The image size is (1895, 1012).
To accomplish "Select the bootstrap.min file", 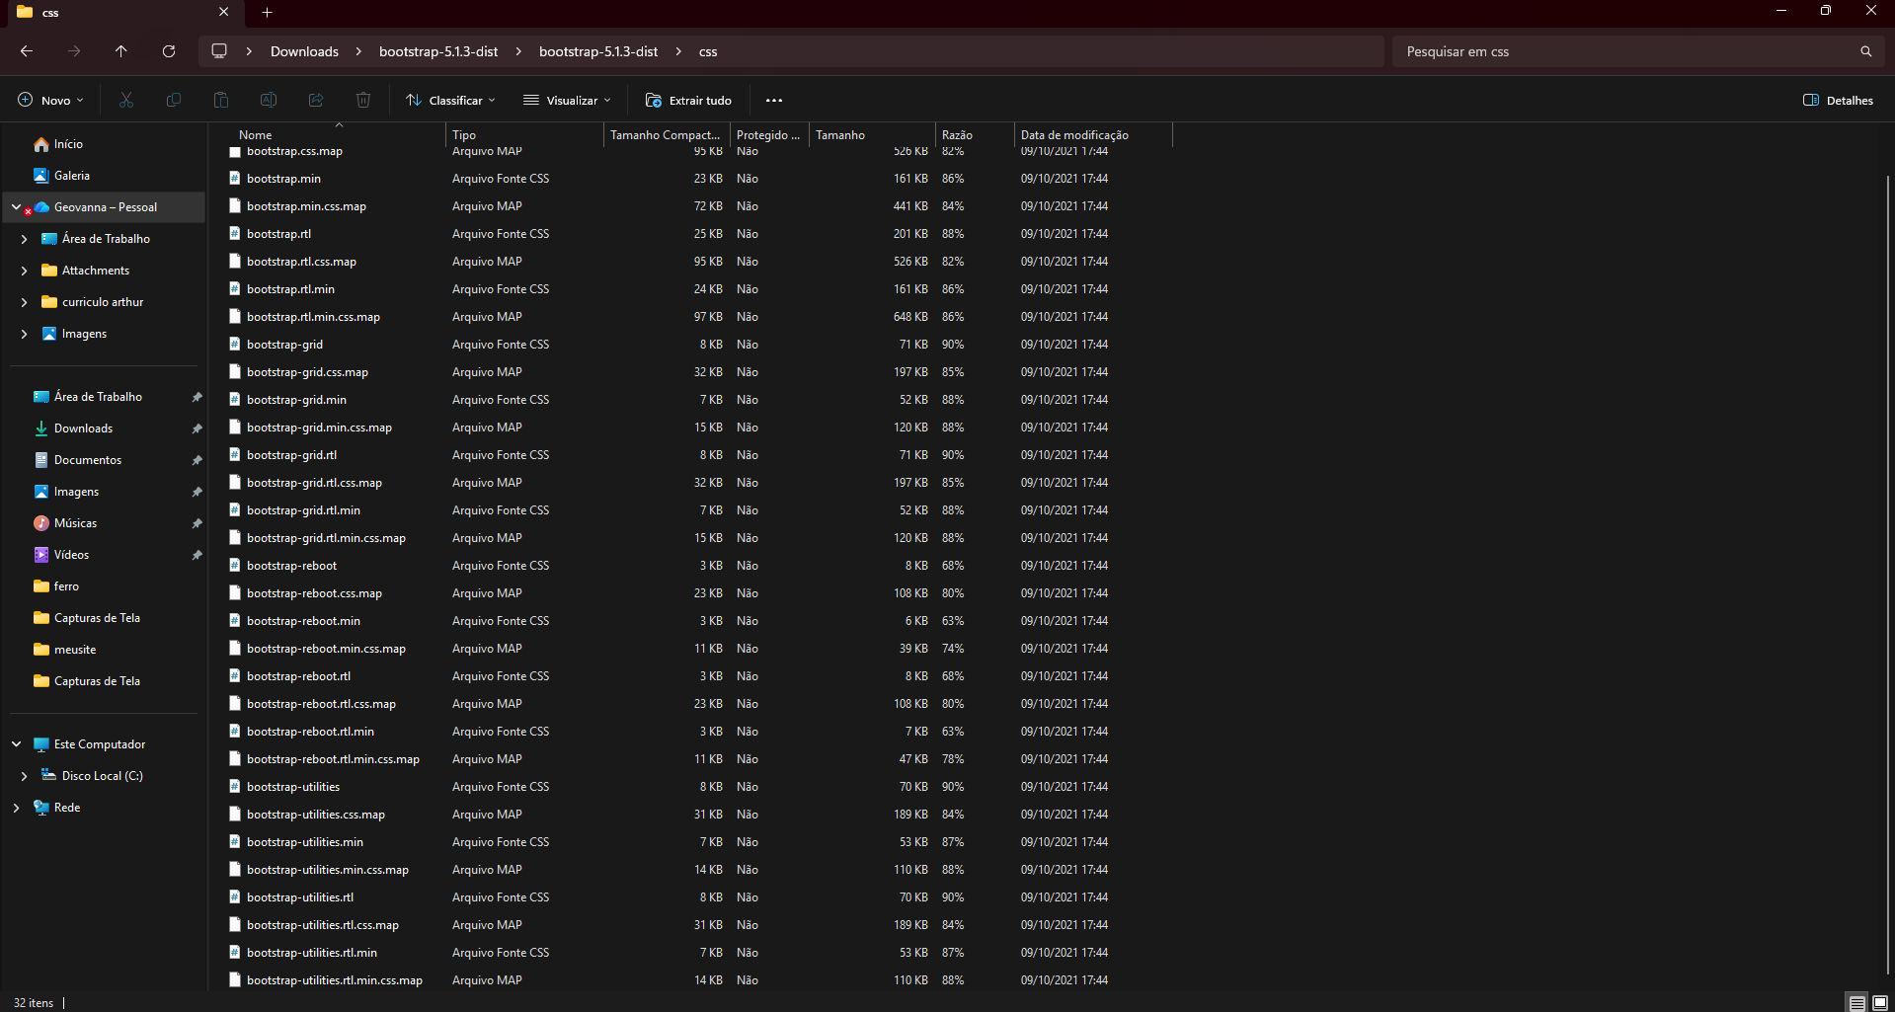I will [x=283, y=179].
